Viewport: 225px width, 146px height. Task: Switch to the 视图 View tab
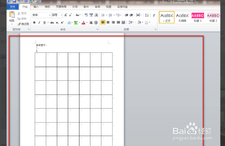[x=109, y=7]
